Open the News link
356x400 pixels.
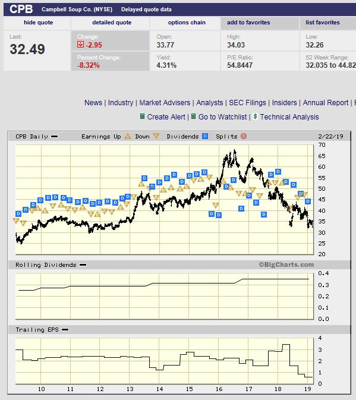[93, 103]
